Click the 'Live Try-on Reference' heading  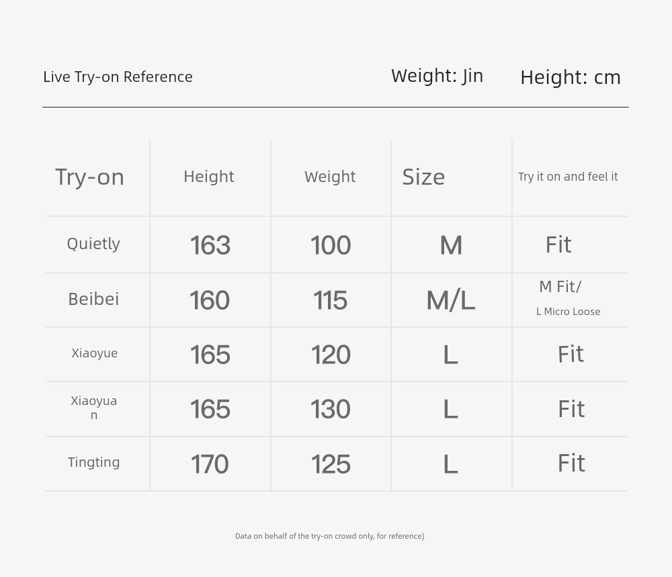(x=118, y=77)
